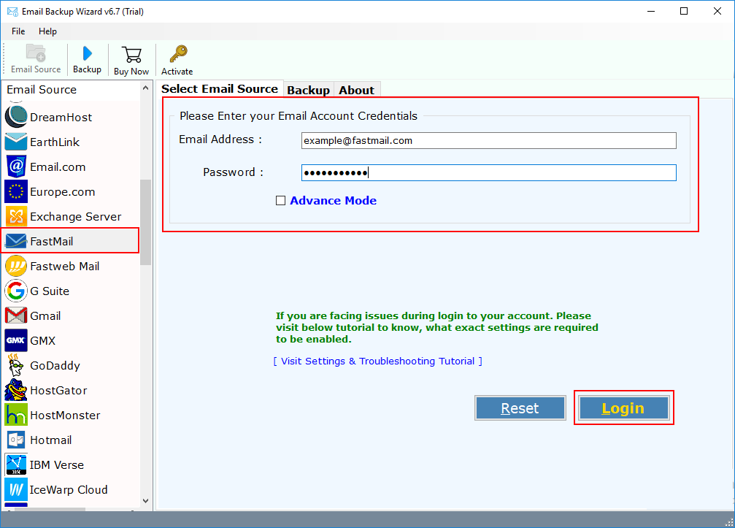The image size is (735, 528).
Task: Minimize the Email Backup Wizard window
Action: click(x=651, y=11)
